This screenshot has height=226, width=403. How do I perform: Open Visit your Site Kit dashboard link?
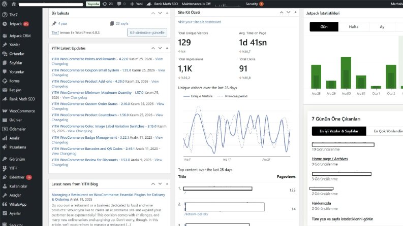[x=199, y=22]
